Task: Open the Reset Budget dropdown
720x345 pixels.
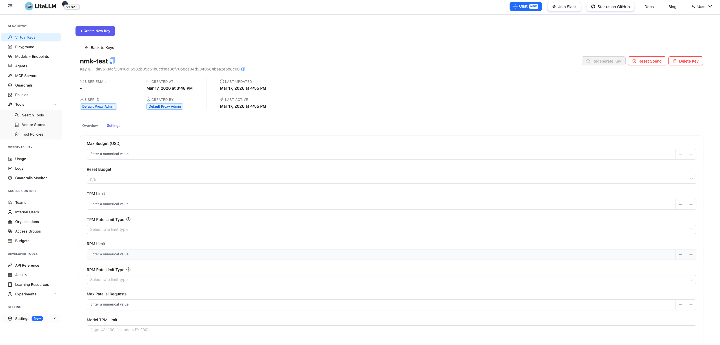Action: click(391, 179)
